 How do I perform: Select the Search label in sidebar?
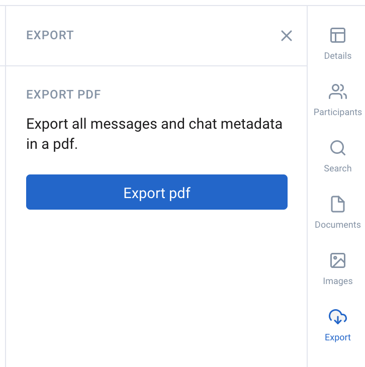338,168
